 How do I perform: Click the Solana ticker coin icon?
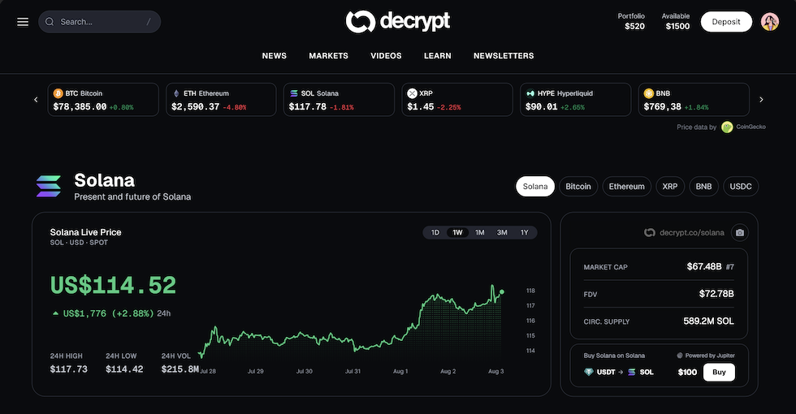tap(294, 93)
